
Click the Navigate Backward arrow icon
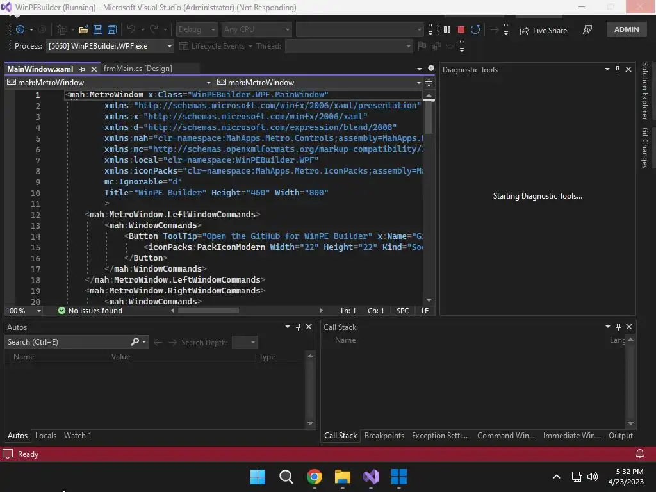pyautogui.click(x=20, y=29)
